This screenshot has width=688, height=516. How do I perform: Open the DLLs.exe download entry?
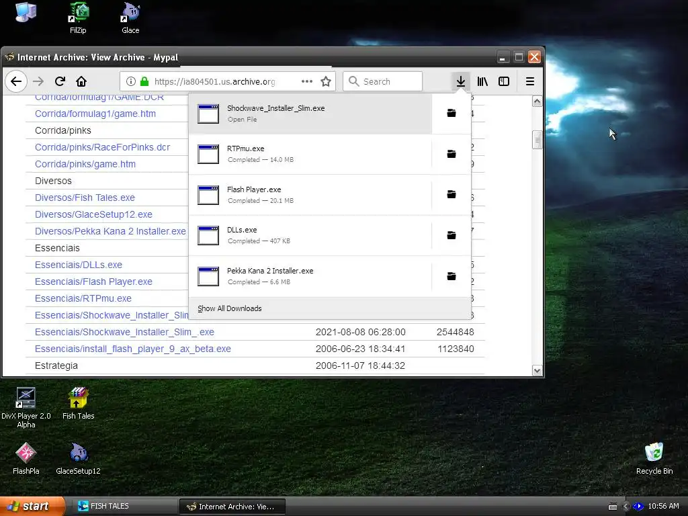pyautogui.click(x=310, y=235)
